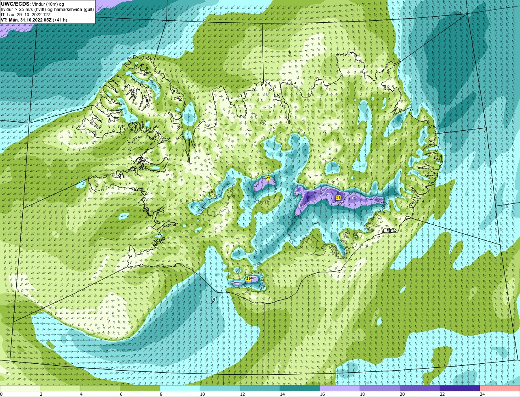
Task: Click the scale label 18
Action: tap(362, 394)
